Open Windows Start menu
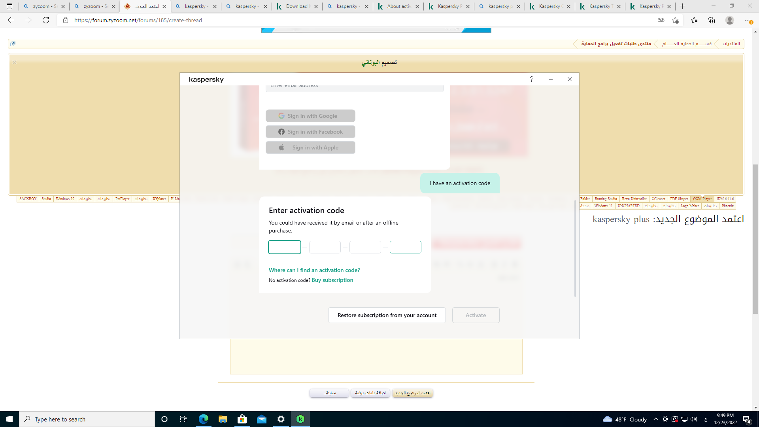 (x=9, y=419)
